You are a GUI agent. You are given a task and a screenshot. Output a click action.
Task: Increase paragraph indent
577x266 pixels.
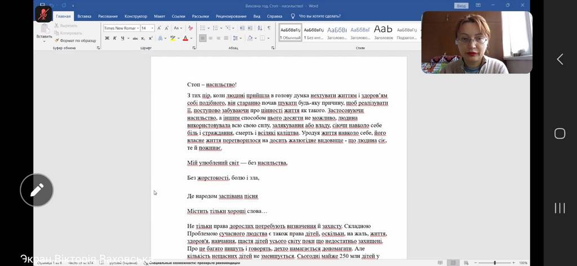[249, 28]
